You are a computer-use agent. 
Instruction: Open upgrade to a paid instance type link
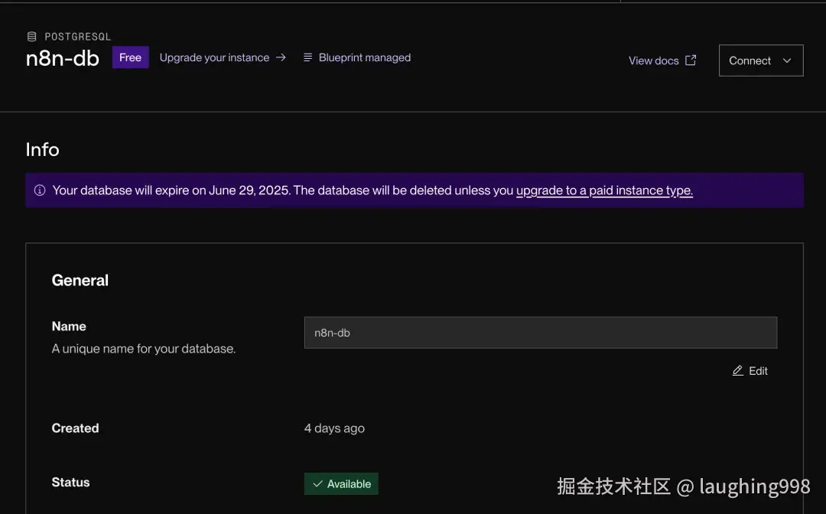coord(604,190)
